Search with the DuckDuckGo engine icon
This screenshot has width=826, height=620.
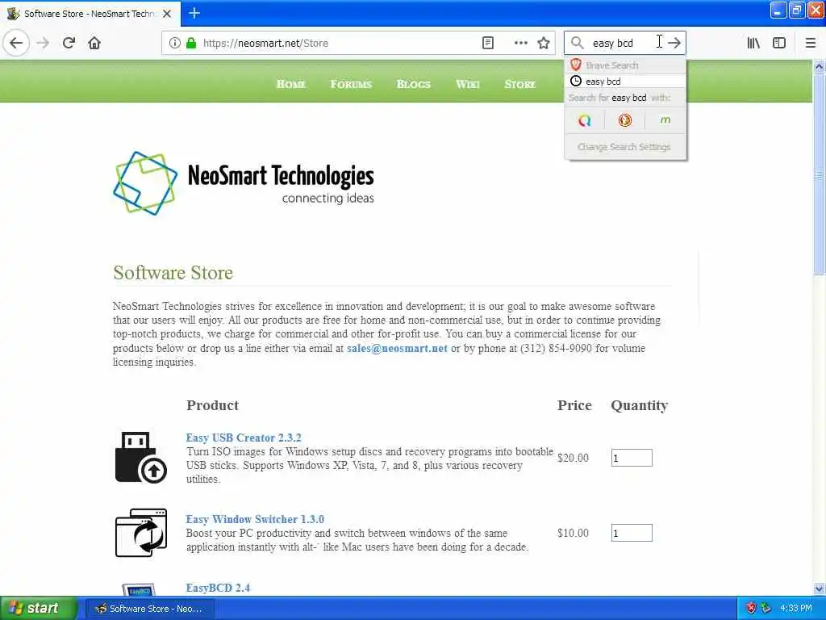(625, 121)
